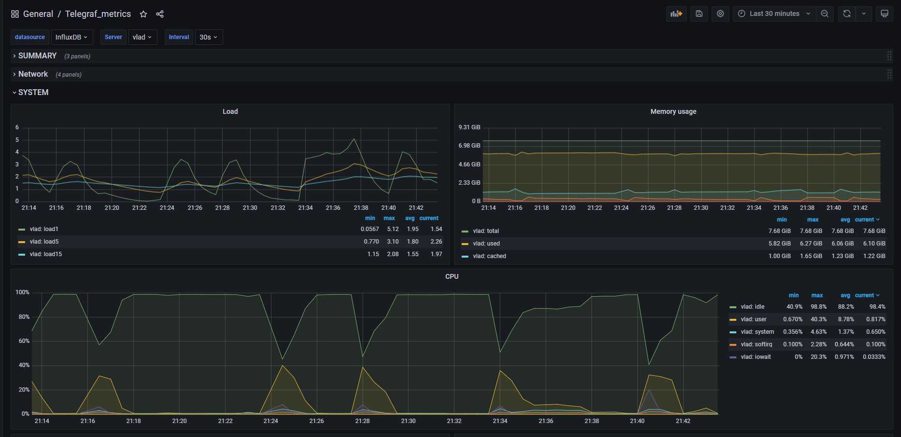
Task: Toggle vlad: system CPU series
Action: click(758, 332)
